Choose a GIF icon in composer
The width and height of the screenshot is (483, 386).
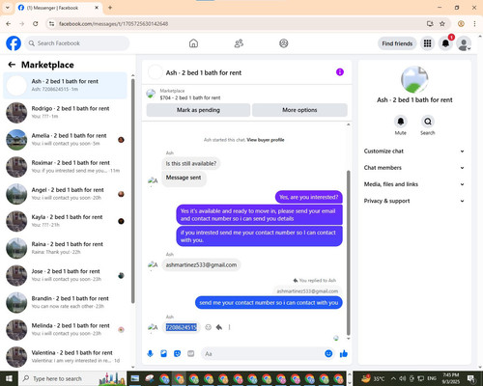(190, 354)
